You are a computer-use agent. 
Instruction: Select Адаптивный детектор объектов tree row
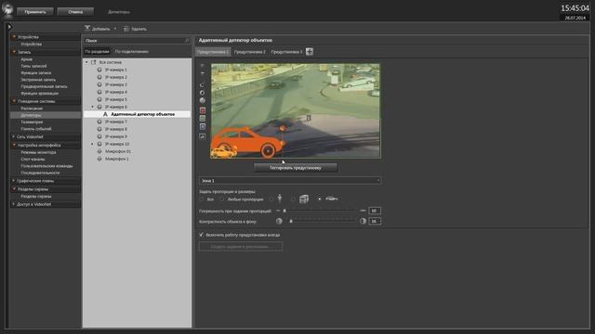point(137,114)
